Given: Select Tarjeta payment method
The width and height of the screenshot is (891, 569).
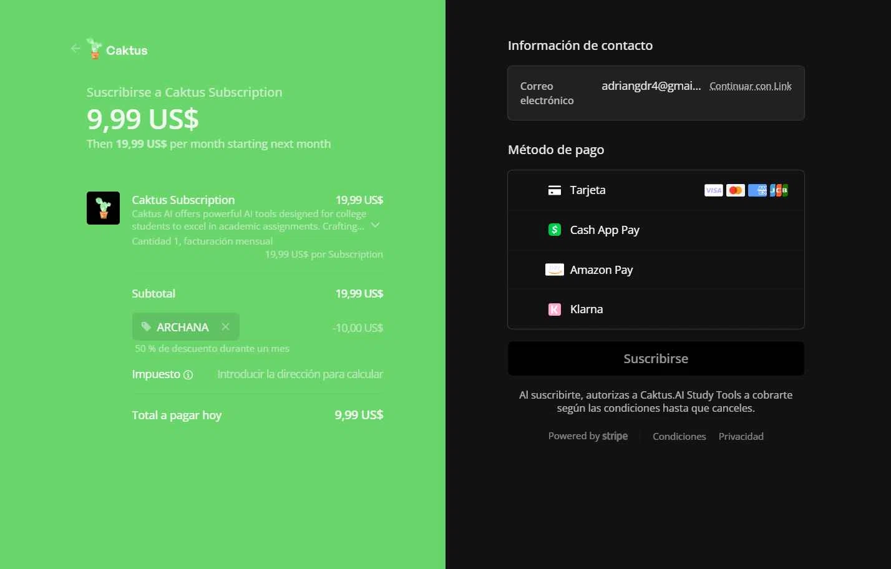Looking at the screenshot, I should pos(656,190).
